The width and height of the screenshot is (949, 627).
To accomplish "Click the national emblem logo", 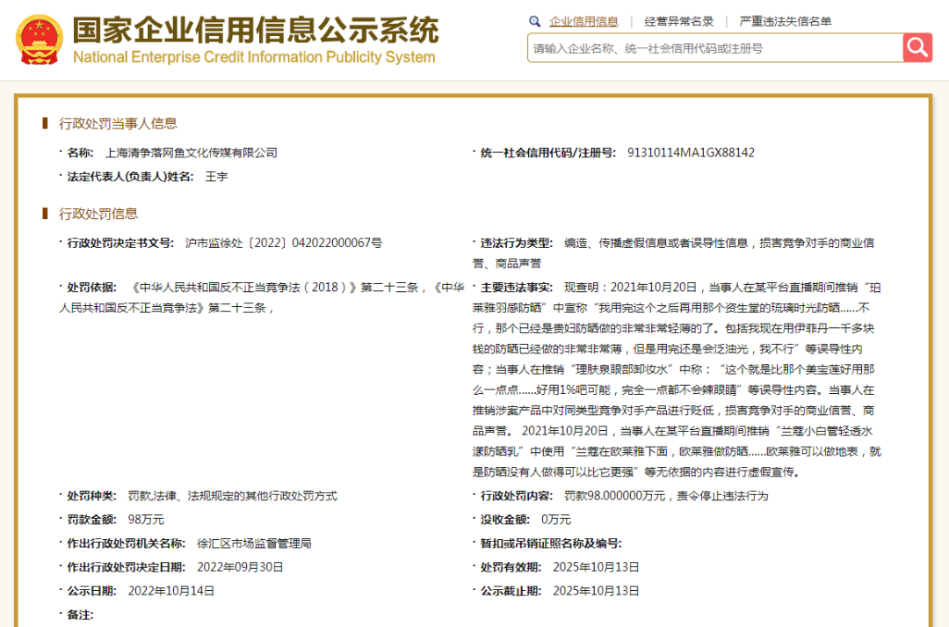I will 40,39.
